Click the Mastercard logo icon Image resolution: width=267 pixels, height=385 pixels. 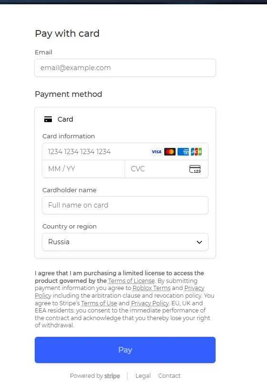(x=170, y=152)
